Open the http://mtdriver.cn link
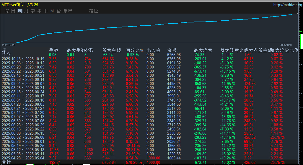Viewport: 303px width, 165px height. click(287, 5)
